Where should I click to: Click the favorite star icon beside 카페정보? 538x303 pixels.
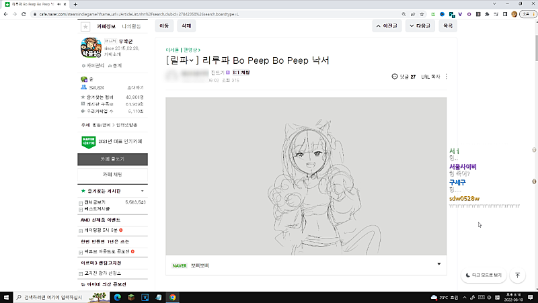[x=85, y=26]
